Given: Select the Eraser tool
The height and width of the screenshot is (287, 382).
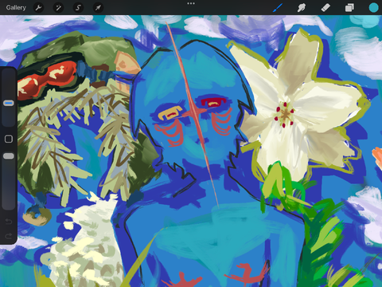Looking at the screenshot, I should pos(325,8).
